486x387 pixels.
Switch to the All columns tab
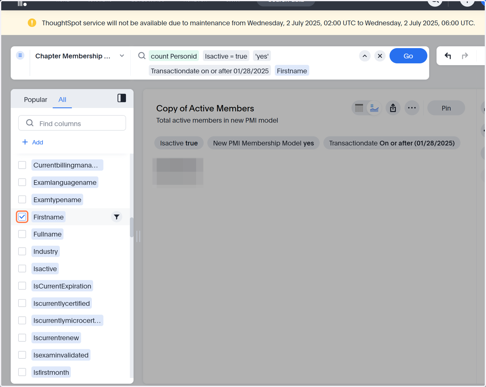[x=62, y=100]
